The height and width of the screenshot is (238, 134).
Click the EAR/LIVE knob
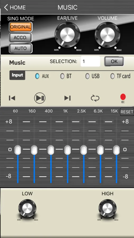point(67,35)
